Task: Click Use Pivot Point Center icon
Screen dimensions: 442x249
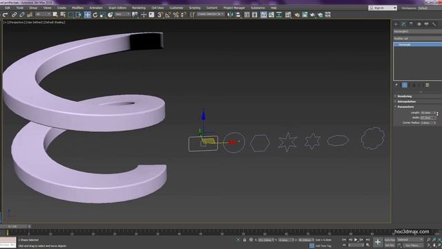Action: (135, 15)
